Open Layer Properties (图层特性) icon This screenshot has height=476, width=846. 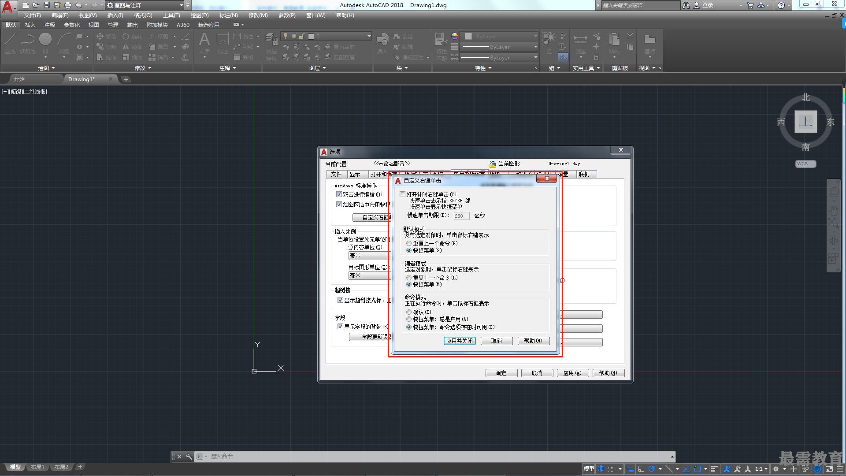[271, 46]
